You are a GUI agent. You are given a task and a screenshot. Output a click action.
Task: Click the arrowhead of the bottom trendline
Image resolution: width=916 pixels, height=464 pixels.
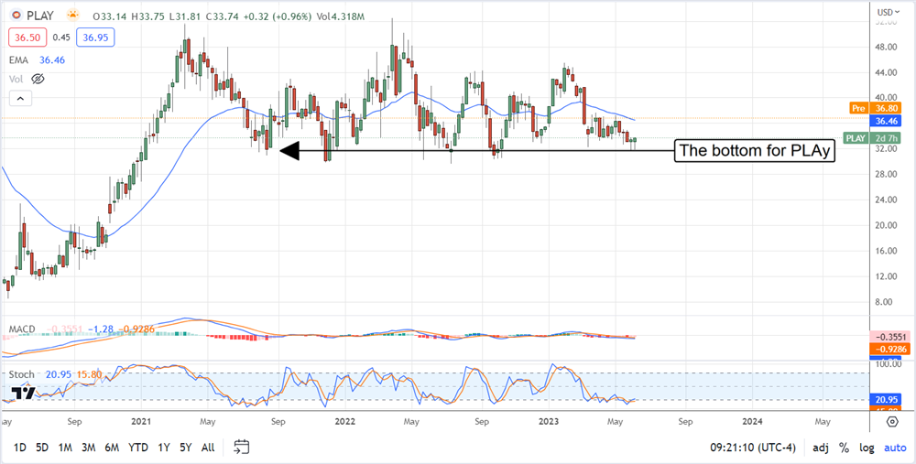(x=289, y=151)
